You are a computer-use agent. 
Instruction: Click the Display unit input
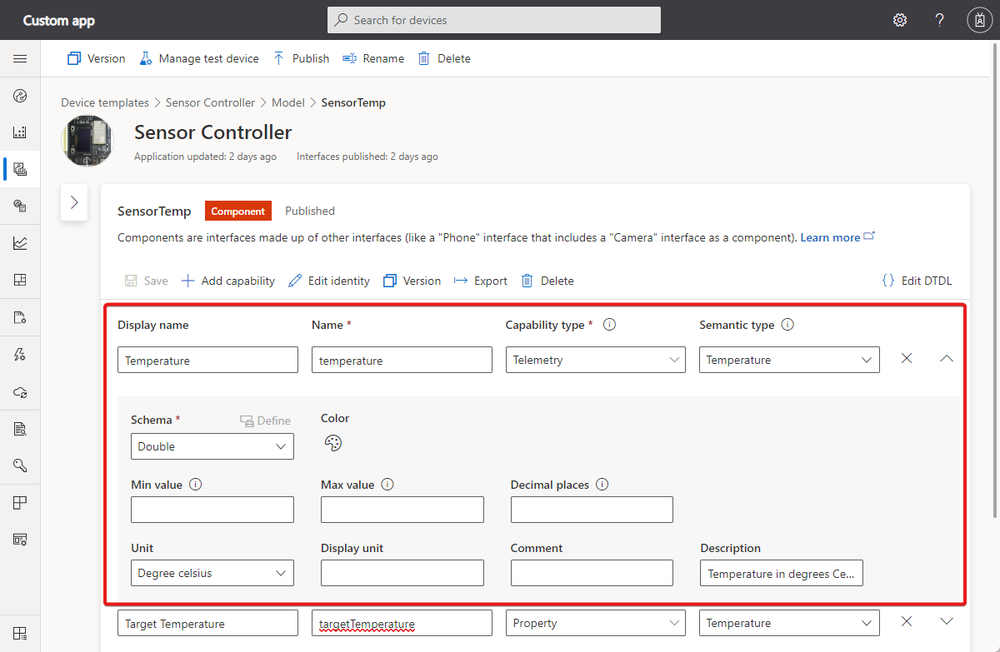pos(402,573)
